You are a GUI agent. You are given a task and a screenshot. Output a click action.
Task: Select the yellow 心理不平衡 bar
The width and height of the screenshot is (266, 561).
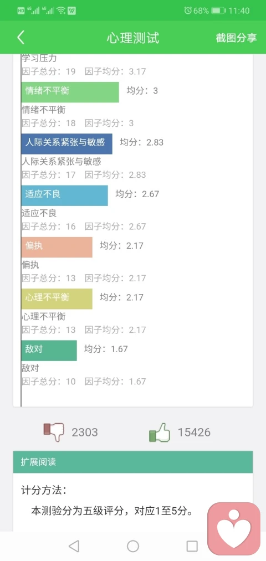[57, 298]
